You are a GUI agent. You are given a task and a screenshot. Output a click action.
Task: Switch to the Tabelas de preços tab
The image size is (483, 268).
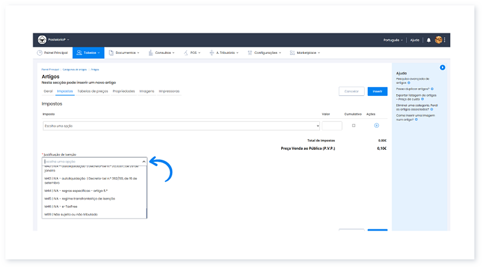point(93,91)
